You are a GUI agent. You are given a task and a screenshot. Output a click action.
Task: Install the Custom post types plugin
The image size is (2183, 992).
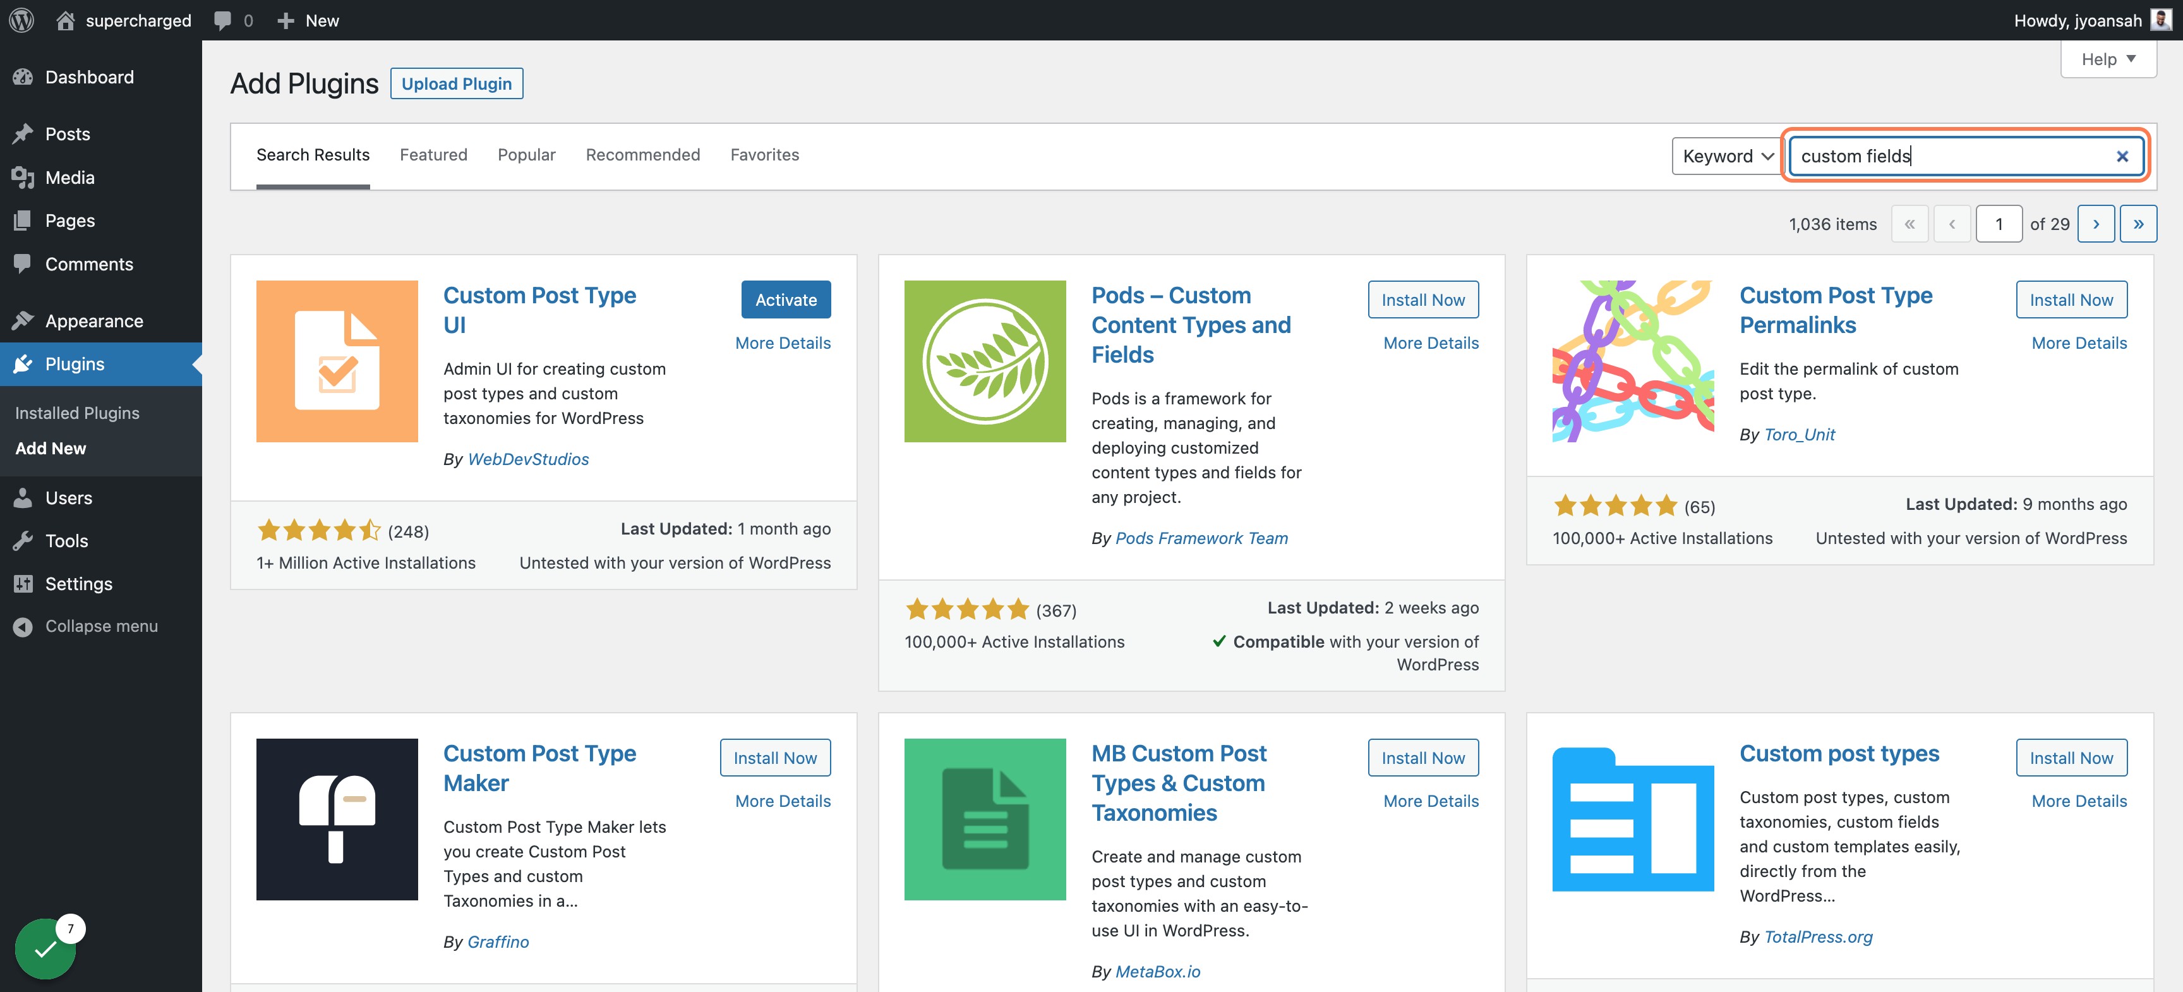click(2071, 757)
